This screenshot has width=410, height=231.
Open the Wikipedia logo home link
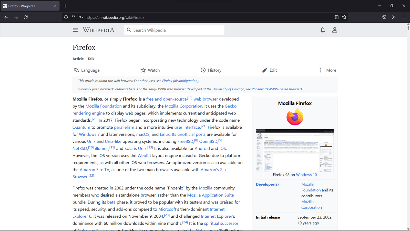pyautogui.click(x=98, y=30)
